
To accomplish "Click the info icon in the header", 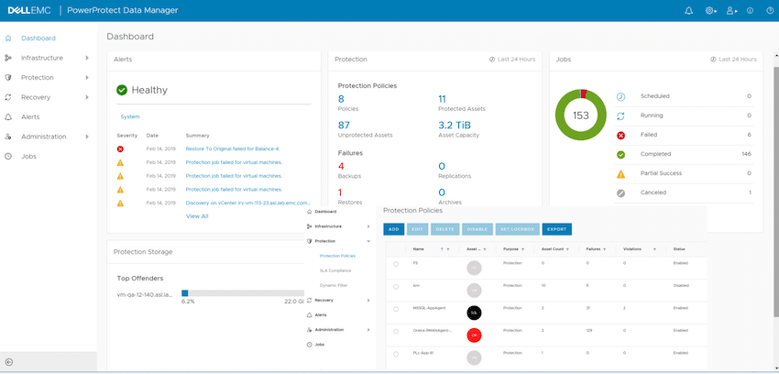I will (751, 10).
